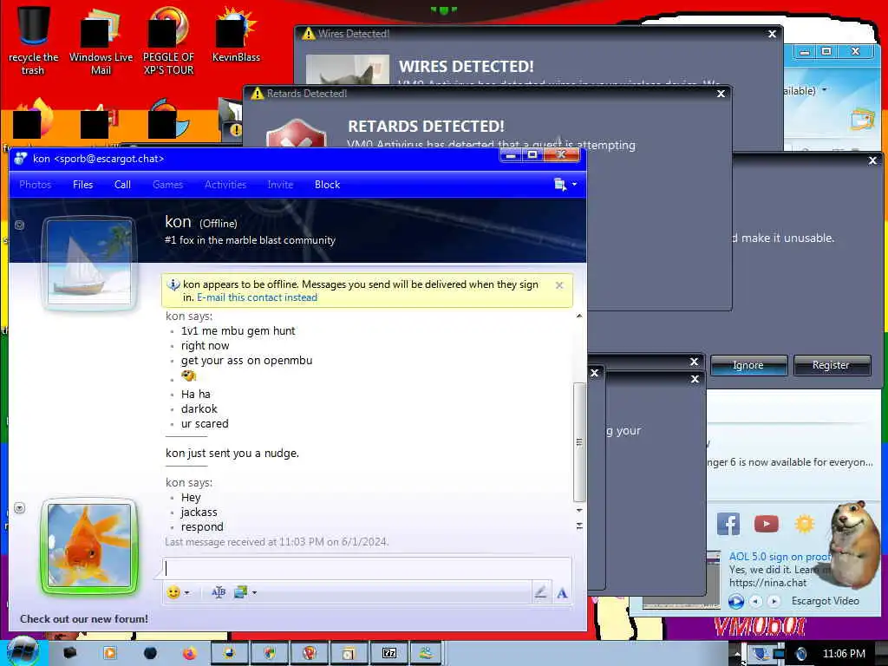Open the background picker images icon

pos(241,592)
